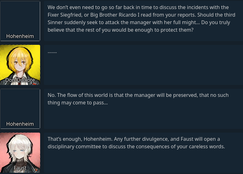Select the Don Quixote name label
This screenshot has width=243, height=174.
20,80
